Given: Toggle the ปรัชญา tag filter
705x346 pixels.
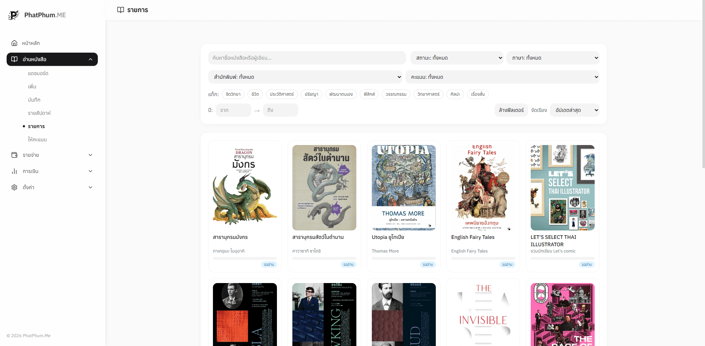Looking at the screenshot, I should pyautogui.click(x=311, y=94).
